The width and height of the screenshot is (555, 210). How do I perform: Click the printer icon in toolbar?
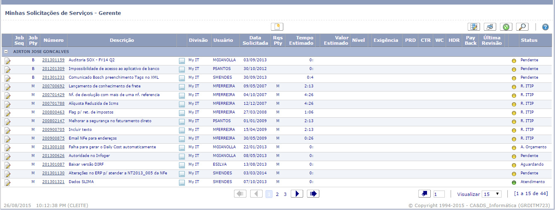[490, 27]
